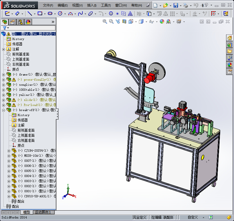
Task: Click the Section View icon
Action: click(x=124, y=21)
